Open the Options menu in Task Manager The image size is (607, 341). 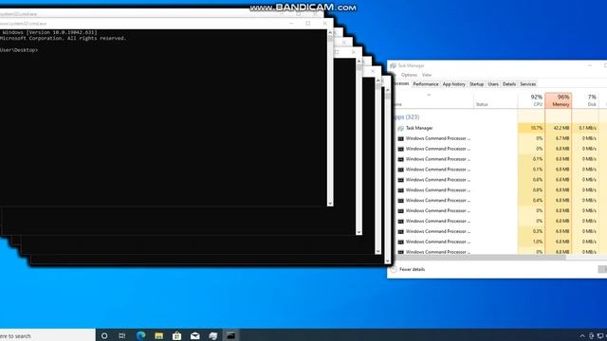tap(409, 75)
